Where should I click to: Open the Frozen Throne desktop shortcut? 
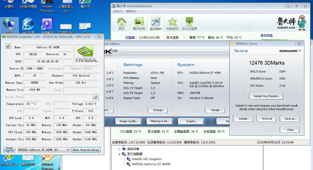click(x=47, y=6)
